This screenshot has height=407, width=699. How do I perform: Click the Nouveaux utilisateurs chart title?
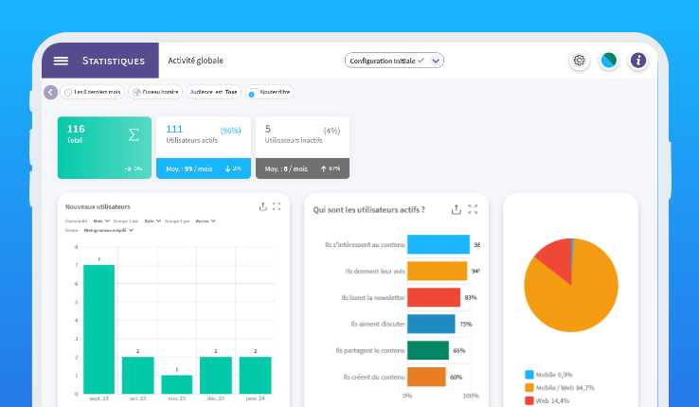tap(98, 206)
